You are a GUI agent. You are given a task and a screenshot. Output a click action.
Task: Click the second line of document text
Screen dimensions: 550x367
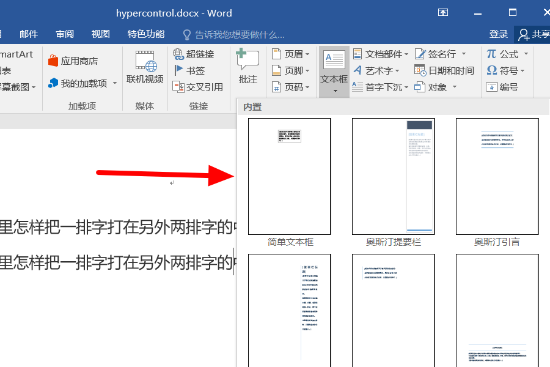(119, 262)
